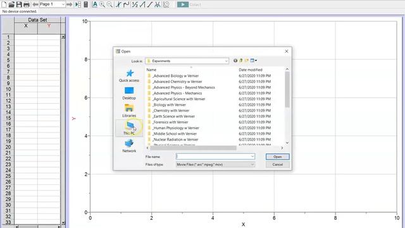Open Desktop in dialog sidebar

click(x=129, y=93)
